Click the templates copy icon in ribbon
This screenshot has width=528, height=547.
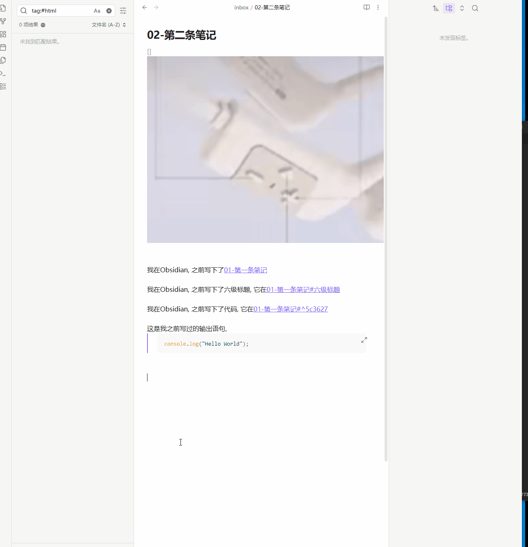click(x=3, y=60)
